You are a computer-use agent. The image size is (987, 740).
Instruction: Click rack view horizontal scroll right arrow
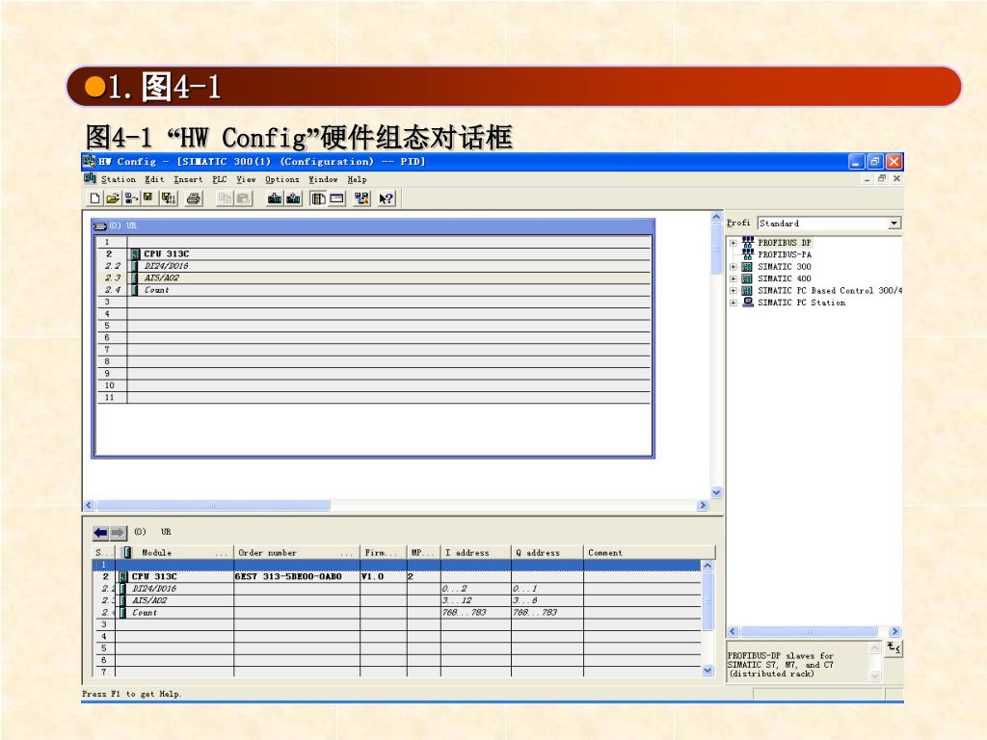pyautogui.click(x=703, y=505)
